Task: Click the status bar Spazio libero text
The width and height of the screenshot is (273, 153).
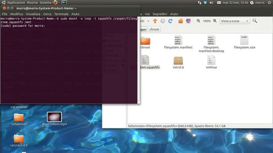Action: tap(210, 126)
